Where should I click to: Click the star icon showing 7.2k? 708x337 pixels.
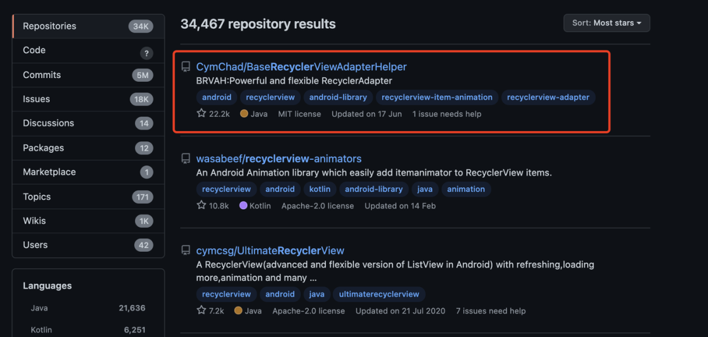tap(201, 310)
